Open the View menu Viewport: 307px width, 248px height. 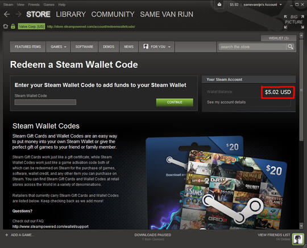pyautogui.click(x=20, y=5)
